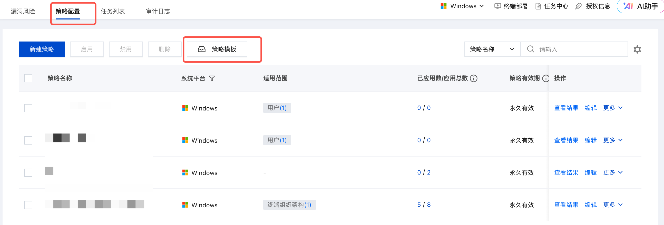Image resolution: width=664 pixels, height=225 pixels.
Task: Expand the Windows platform dropdown at top
Action: point(462,6)
